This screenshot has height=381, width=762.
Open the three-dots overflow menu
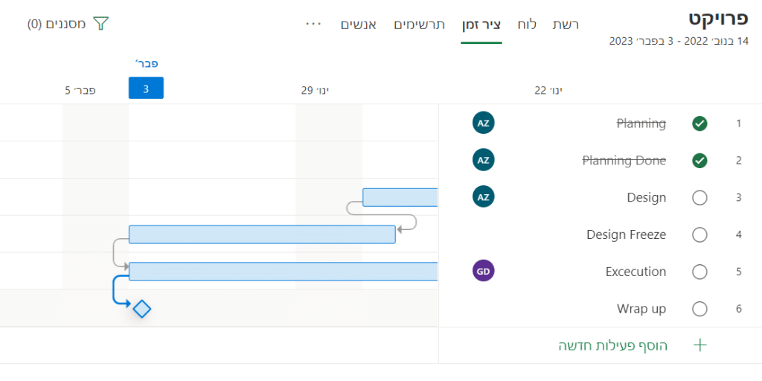point(313,24)
